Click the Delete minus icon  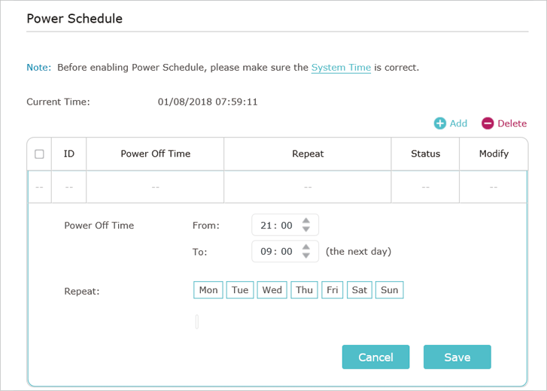point(488,123)
